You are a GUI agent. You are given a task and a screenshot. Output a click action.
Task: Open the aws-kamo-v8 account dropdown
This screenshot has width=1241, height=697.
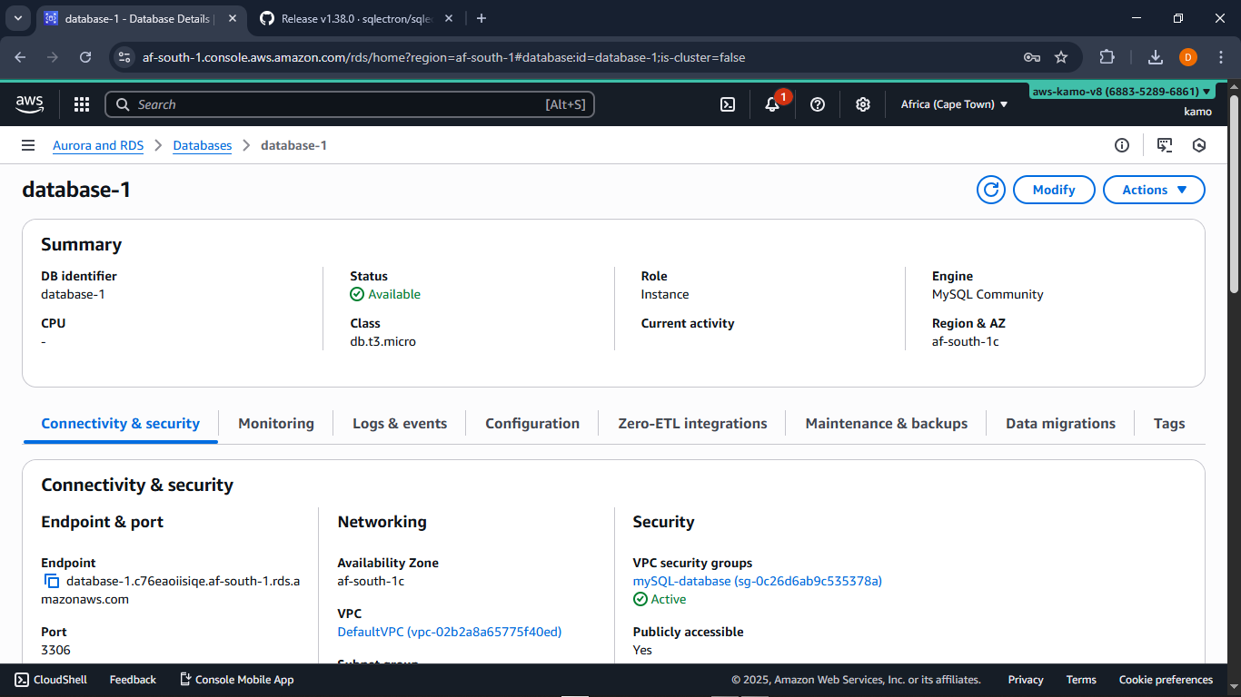coord(1121,91)
